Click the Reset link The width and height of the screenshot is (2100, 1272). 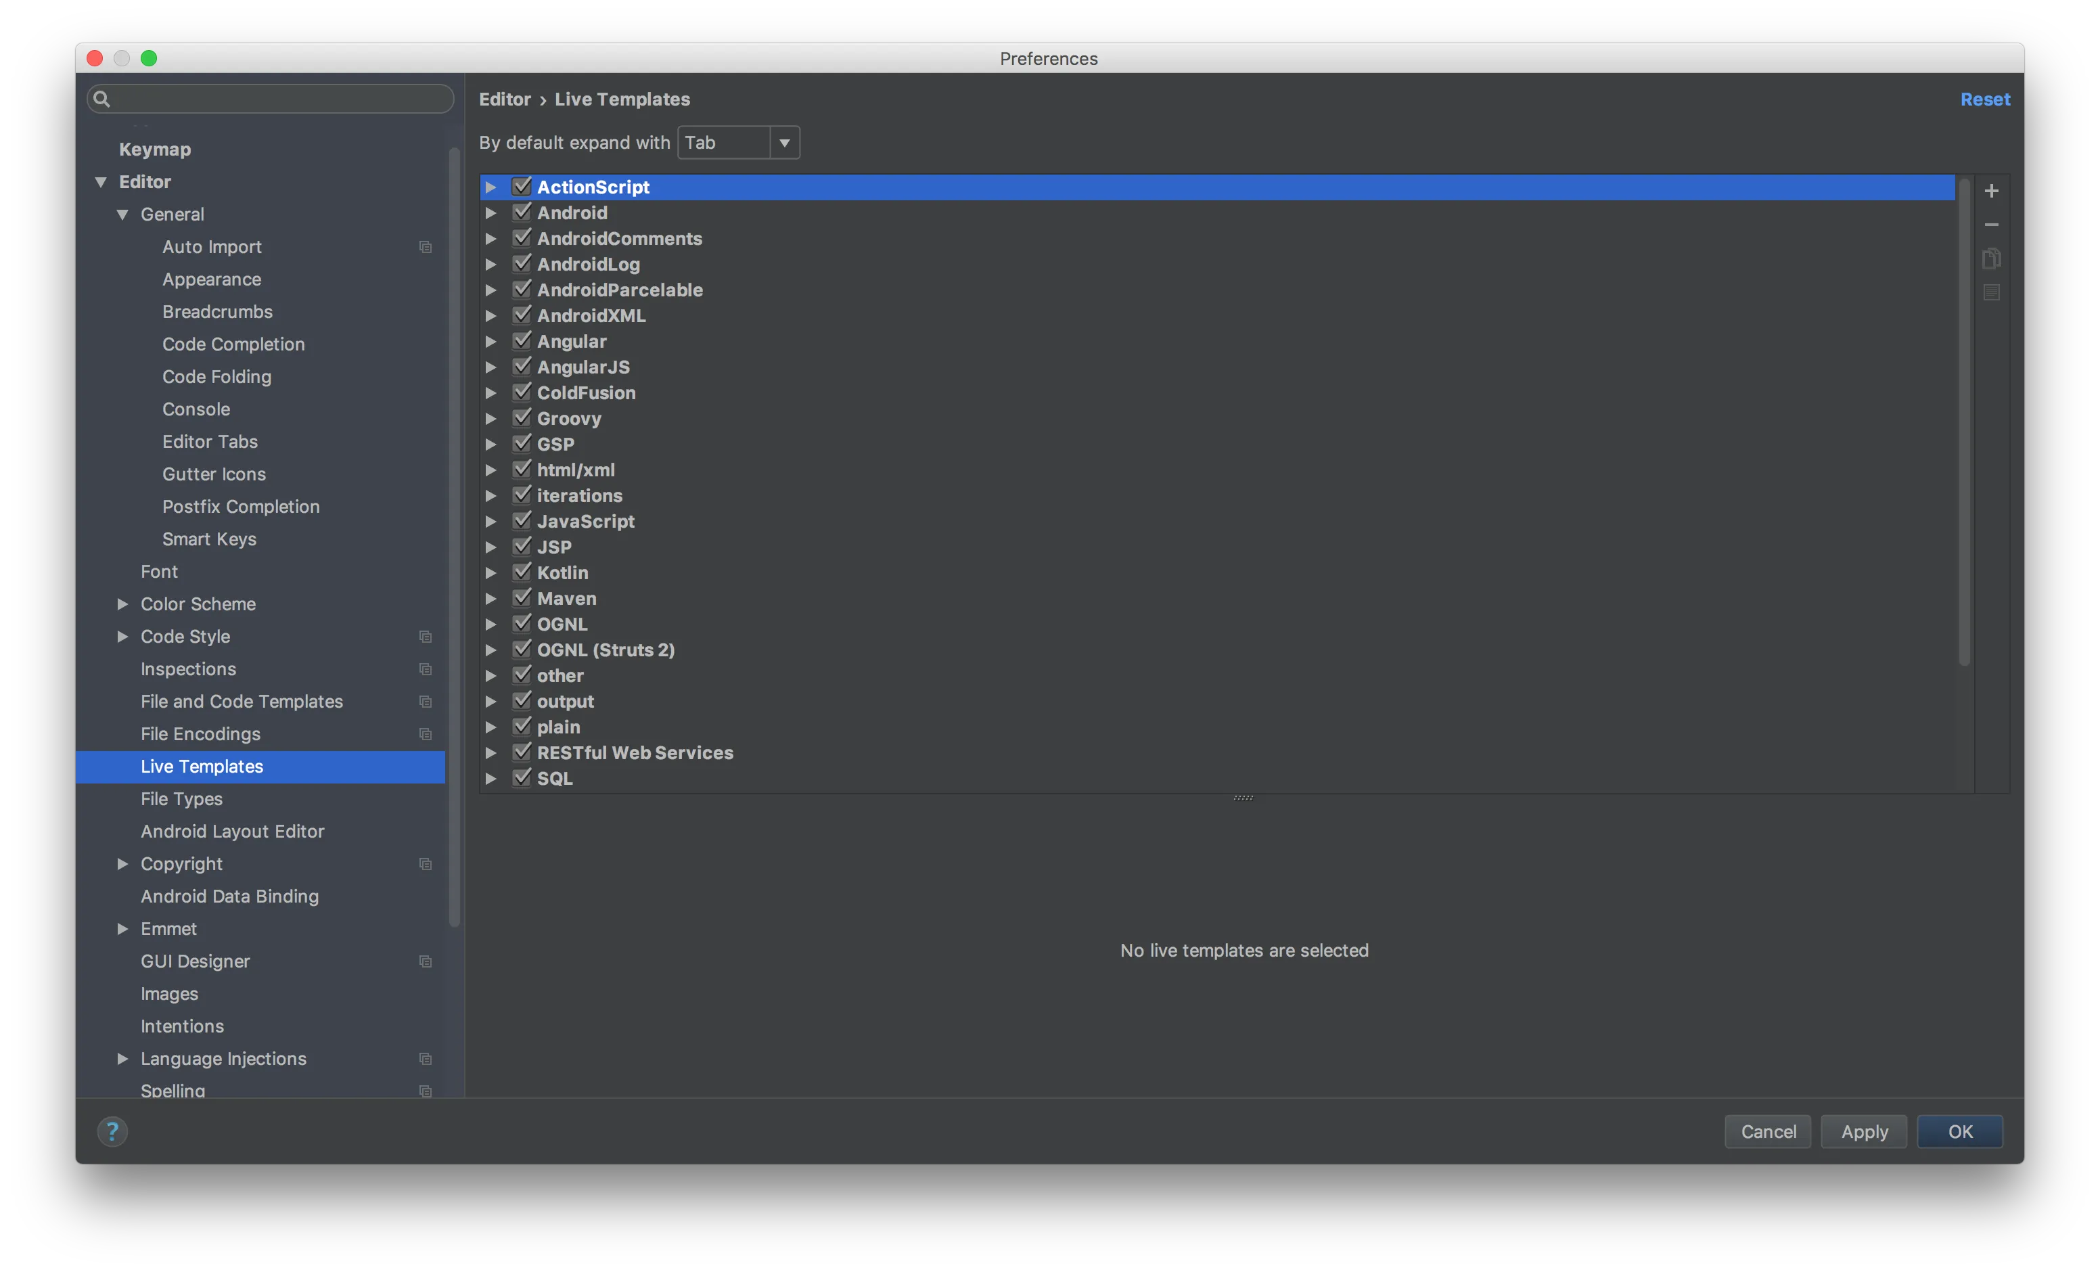pos(1984,99)
